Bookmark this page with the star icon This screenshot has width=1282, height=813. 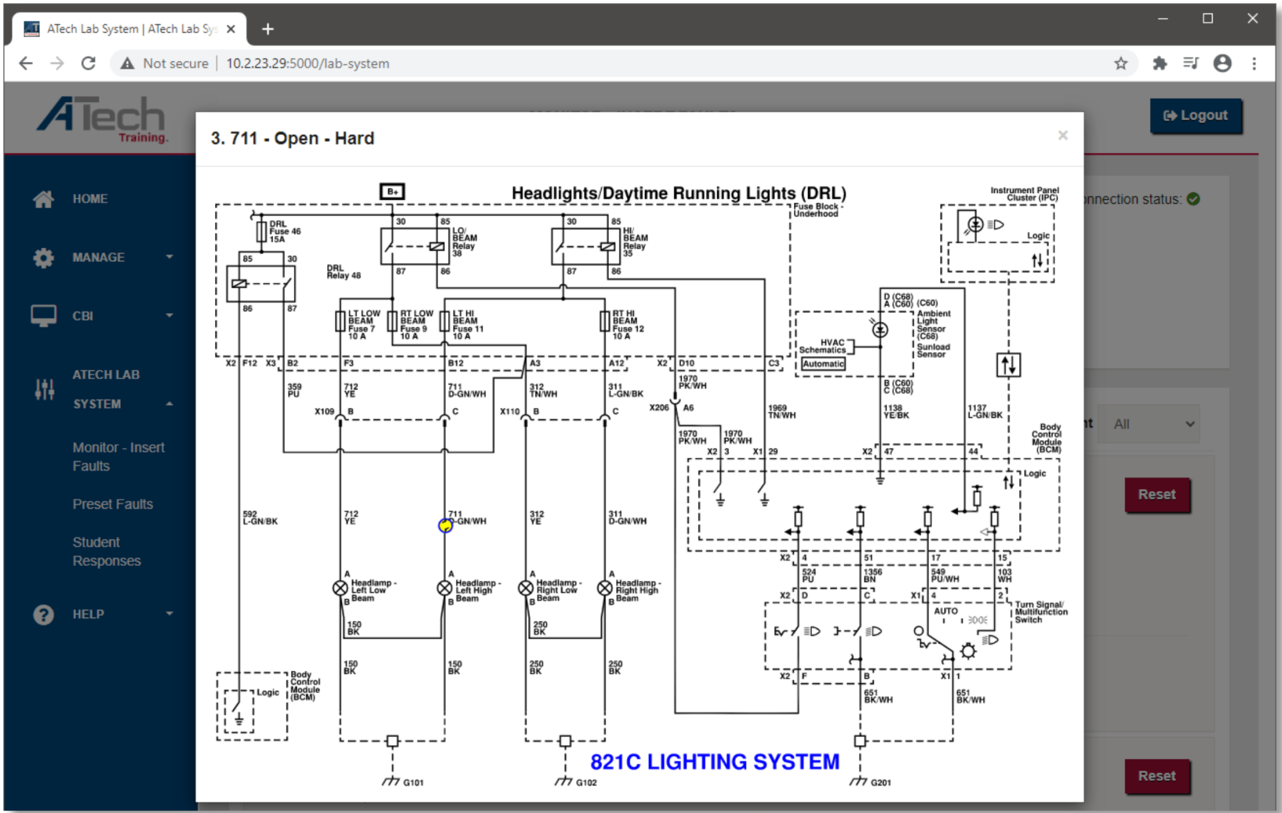click(1120, 63)
